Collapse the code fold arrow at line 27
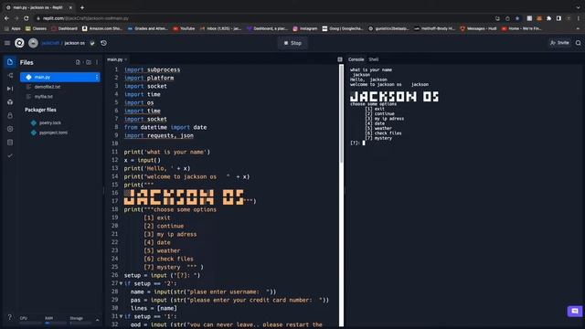This screenshot has width=585, height=329. tap(121, 283)
